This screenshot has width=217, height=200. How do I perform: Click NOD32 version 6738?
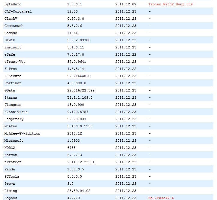71,148
